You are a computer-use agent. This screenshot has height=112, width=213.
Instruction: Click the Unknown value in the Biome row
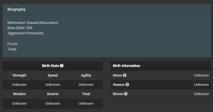(x=201, y=94)
